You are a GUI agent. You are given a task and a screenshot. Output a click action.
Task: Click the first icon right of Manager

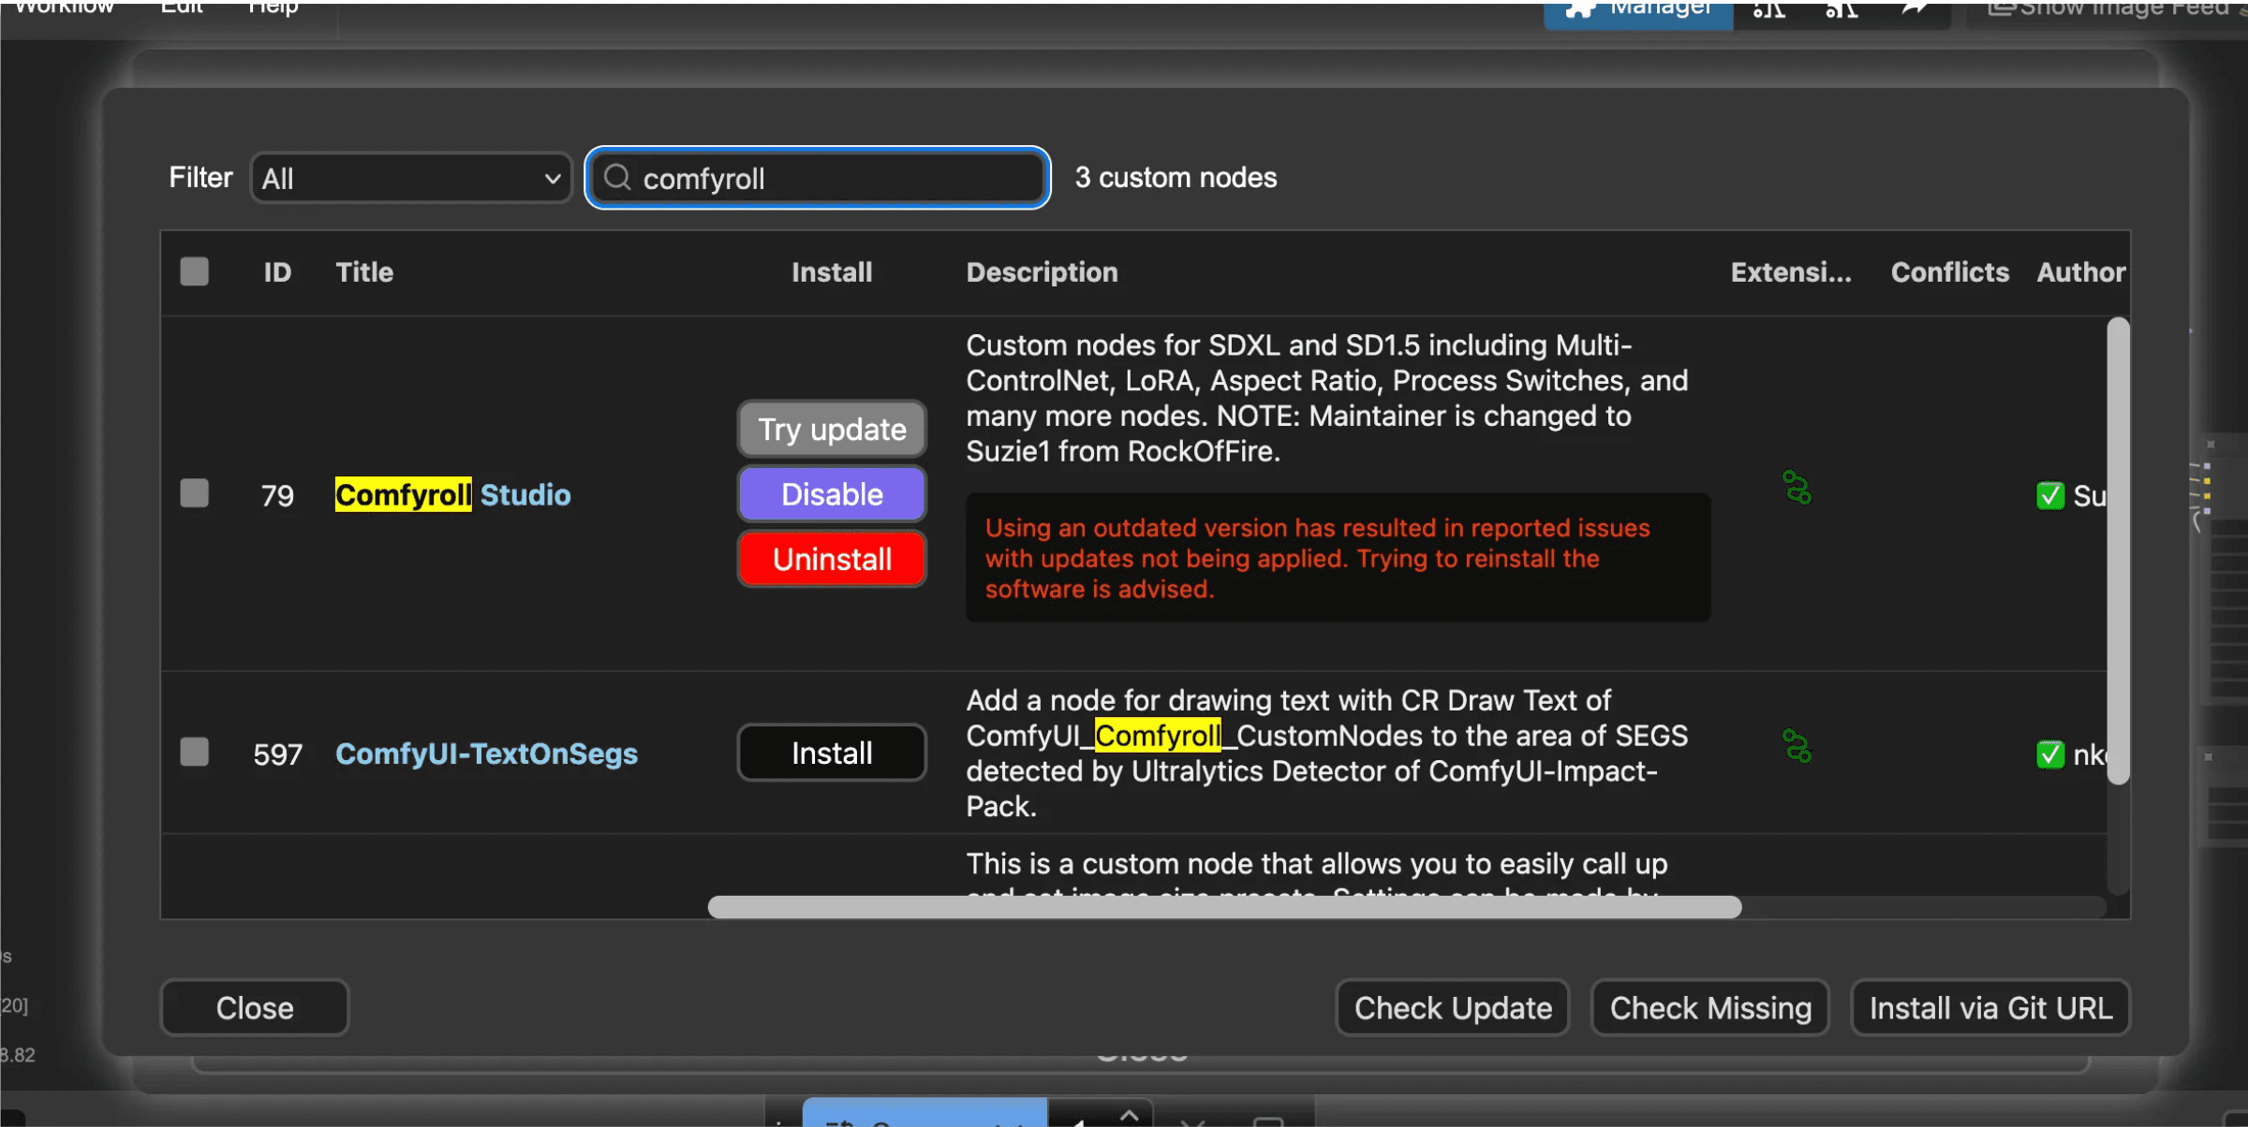(x=1768, y=9)
